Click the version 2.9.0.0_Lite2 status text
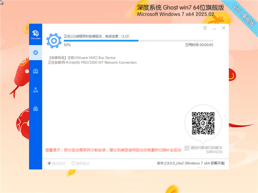Screen dimensions: 258x193 coord(191,163)
